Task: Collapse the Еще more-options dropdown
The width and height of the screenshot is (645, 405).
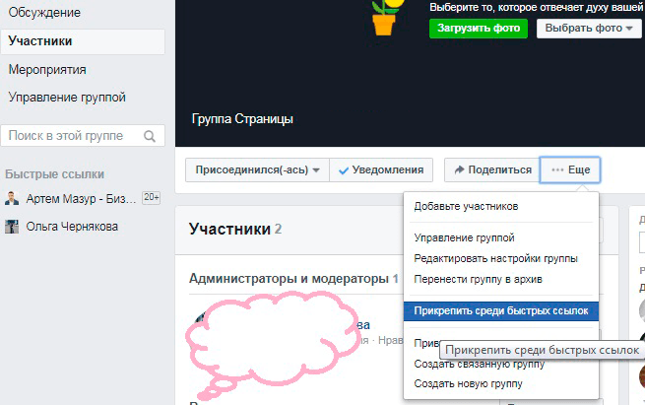Action: pyautogui.click(x=571, y=169)
